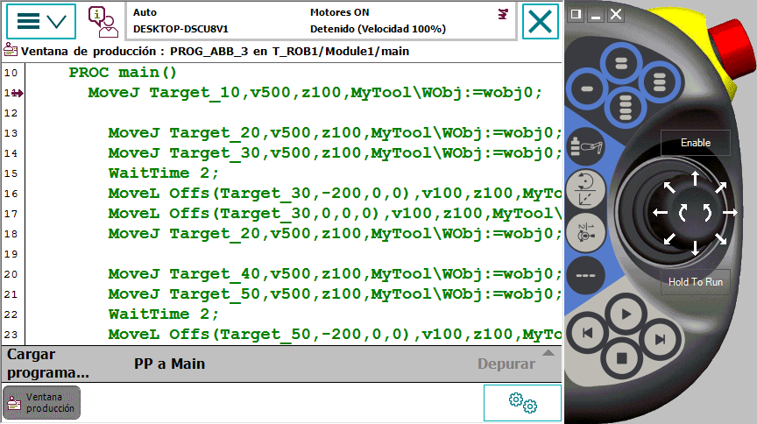Viewport: 757px width, 424px height.
Task: Jog joystick diagonal up-right arrow
Action: [721, 187]
